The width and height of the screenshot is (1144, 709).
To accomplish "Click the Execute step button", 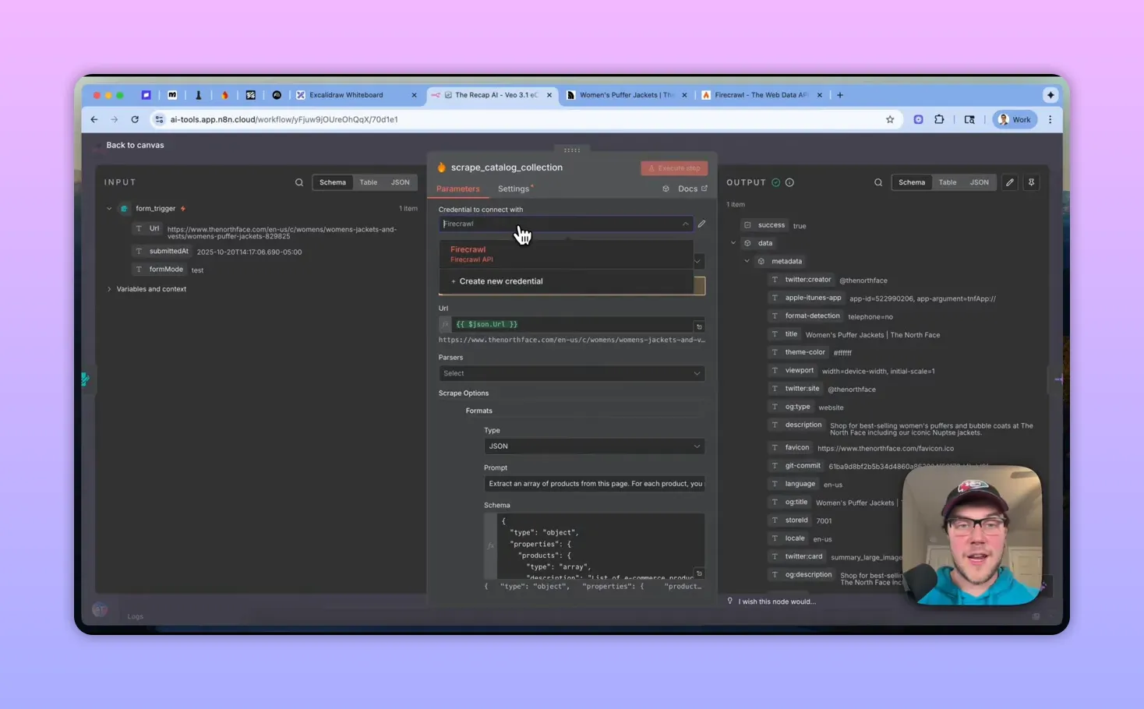I will click(674, 168).
